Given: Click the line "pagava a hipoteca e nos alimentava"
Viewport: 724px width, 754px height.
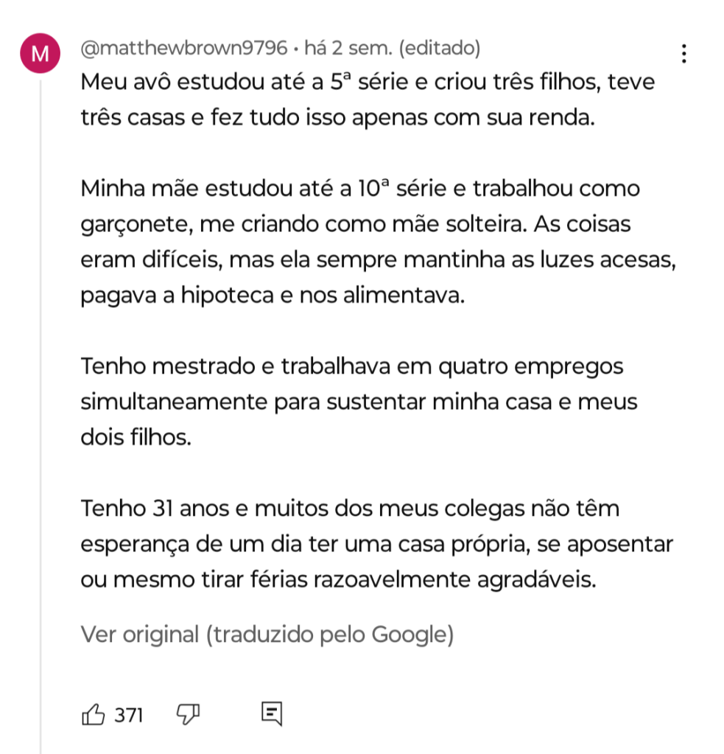Looking at the screenshot, I should tap(273, 296).
